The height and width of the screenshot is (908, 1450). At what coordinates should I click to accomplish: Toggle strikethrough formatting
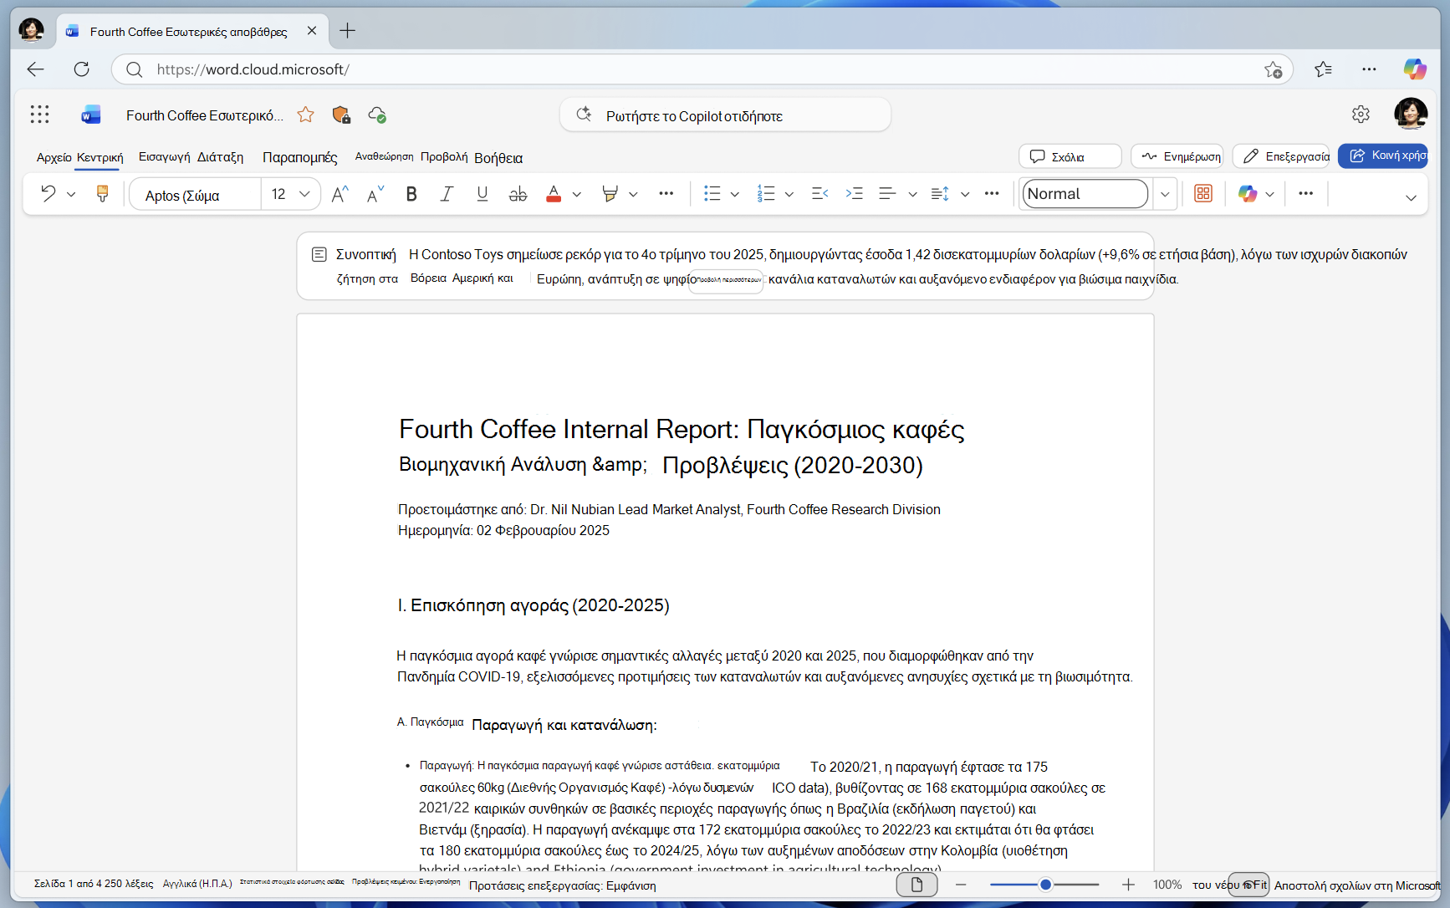click(518, 194)
